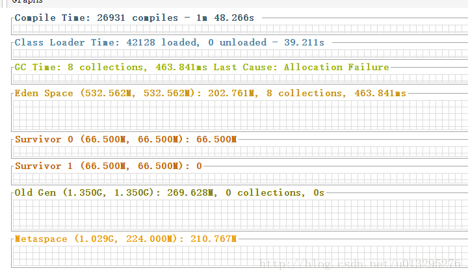Click inside the Metaspace graph grid
This screenshot has height=277, width=468.
[x=240, y=256]
